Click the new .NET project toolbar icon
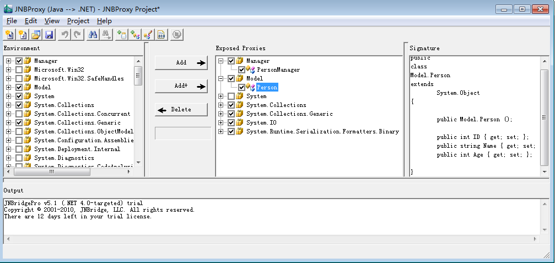 point(9,35)
